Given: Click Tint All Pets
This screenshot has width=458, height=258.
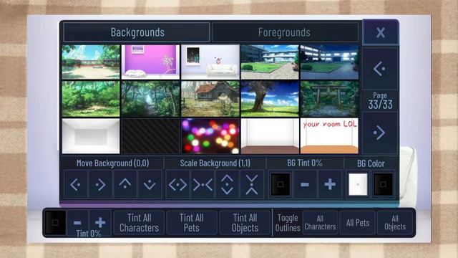Looking at the screenshot, I should pyautogui.click(x=192, y=223).
